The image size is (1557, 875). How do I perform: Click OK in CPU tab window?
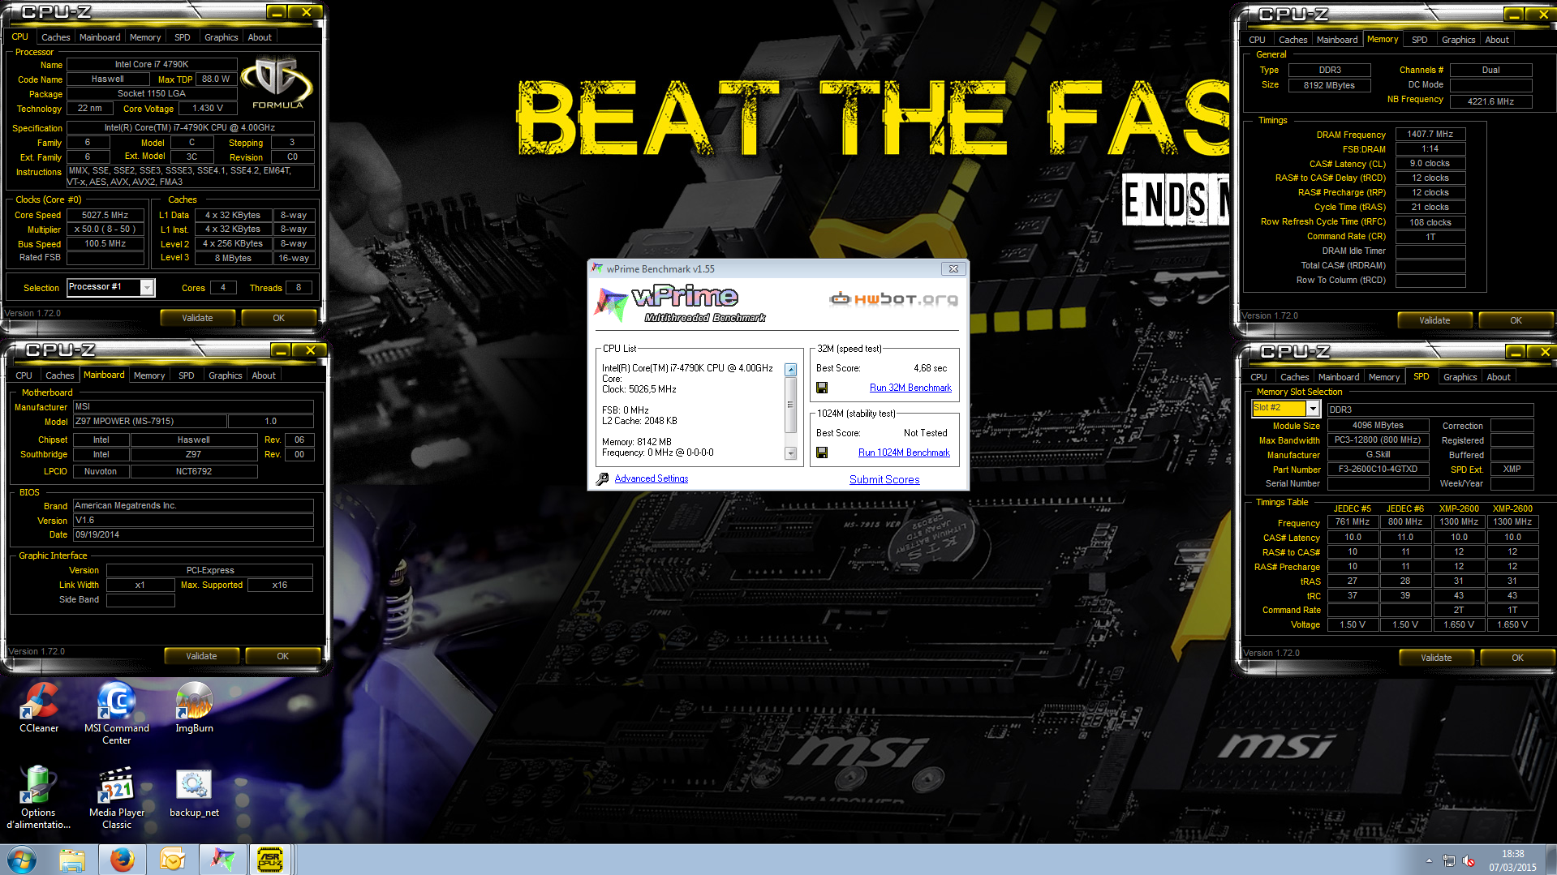click(278, 318)
